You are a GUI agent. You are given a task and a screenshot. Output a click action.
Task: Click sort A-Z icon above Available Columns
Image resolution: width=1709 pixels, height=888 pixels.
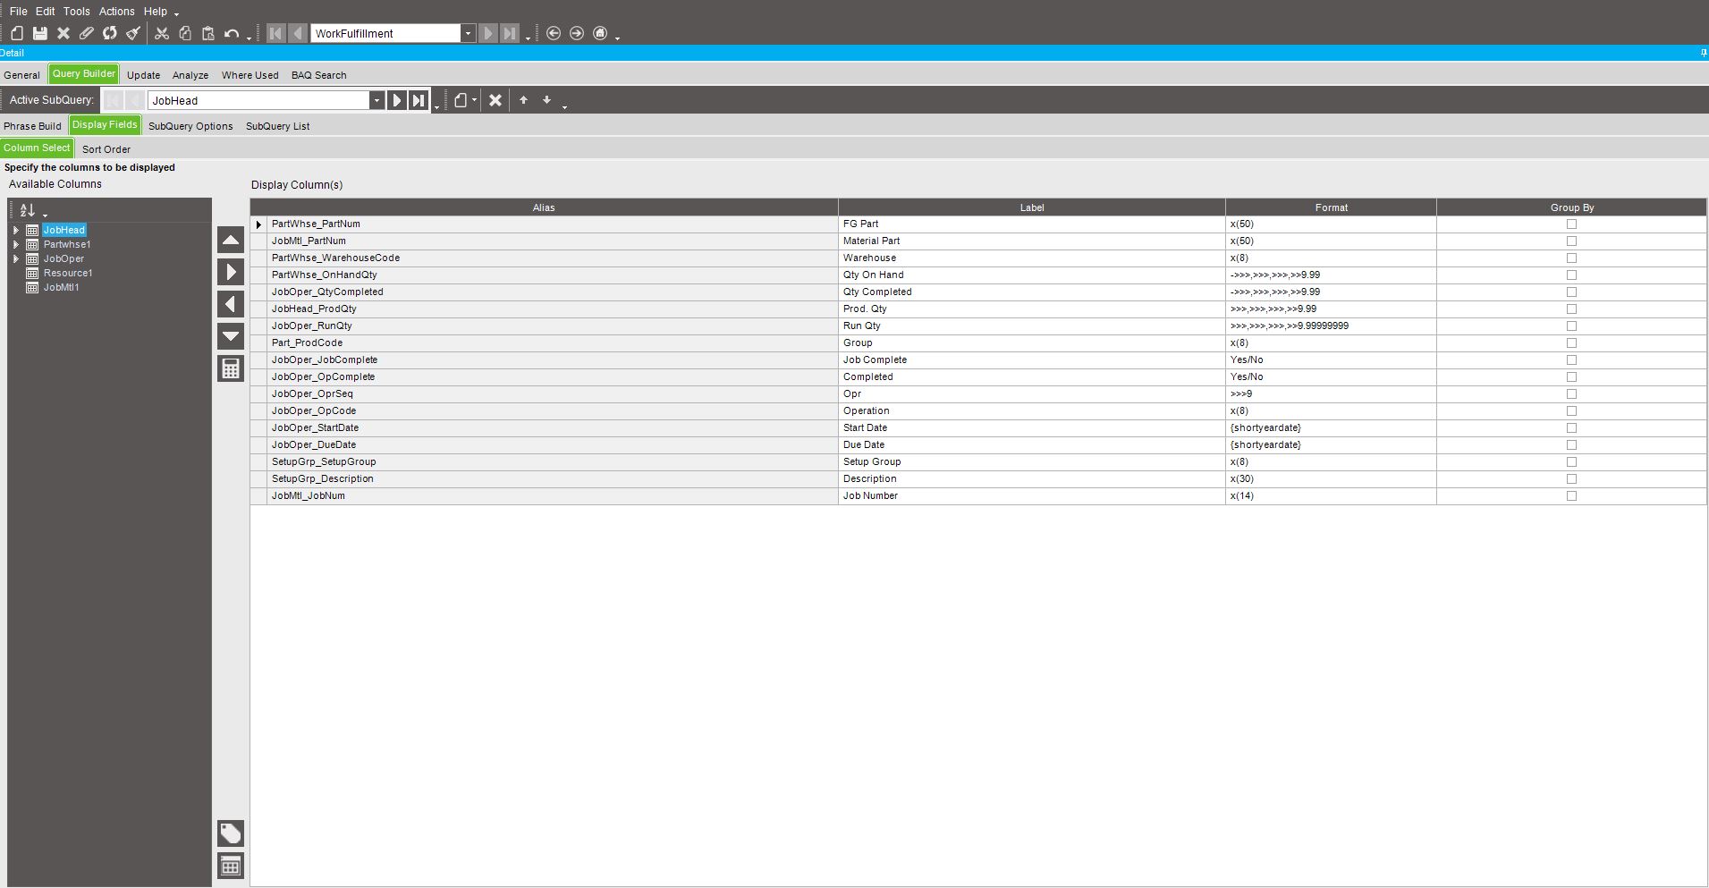tap(28, 210)
